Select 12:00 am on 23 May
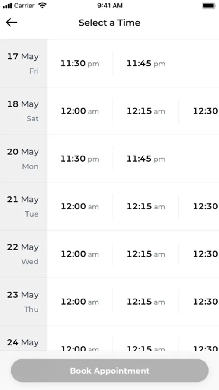This screenshot has width=219, height=390. coord(80,302)
